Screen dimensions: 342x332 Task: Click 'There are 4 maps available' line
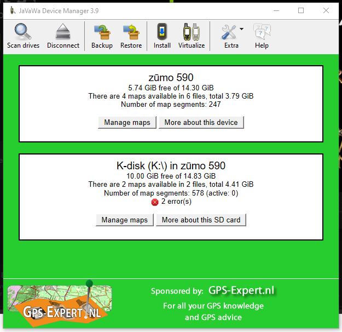point(171,96)
